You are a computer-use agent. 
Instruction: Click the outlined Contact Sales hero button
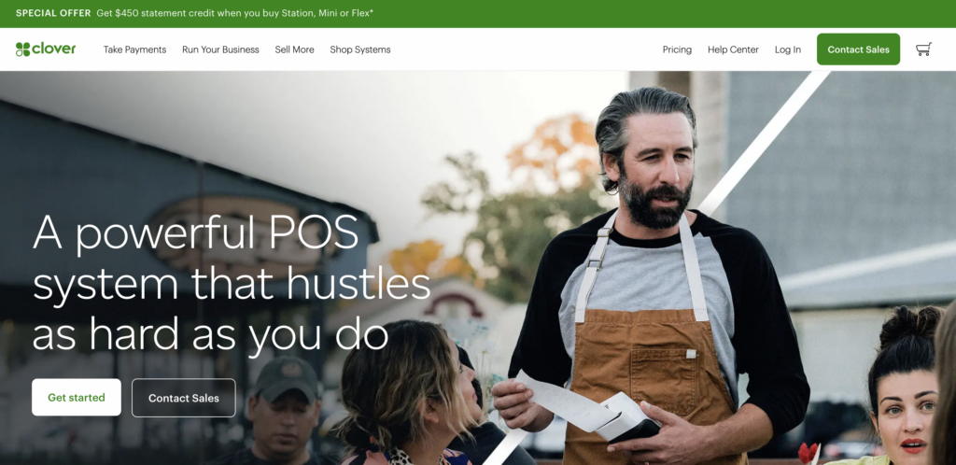(x=184, y=398)
